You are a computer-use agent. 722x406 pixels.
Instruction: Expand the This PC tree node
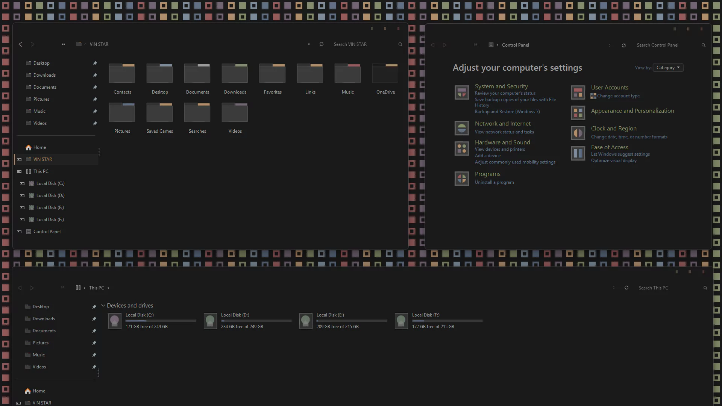click(x=19, y=171)
